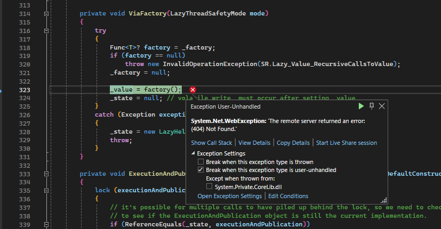This screenshot has height=229, width=441.
Task: Collapse try block at line 316
Action: [x=46, y=31]
